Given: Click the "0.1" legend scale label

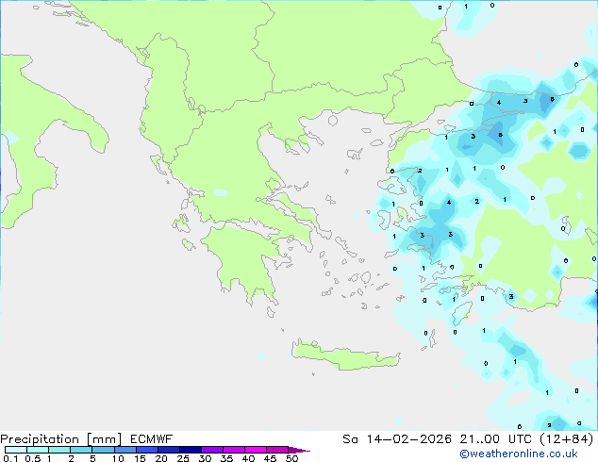Looking at the screenshot, I should click(x=10, y=458).
